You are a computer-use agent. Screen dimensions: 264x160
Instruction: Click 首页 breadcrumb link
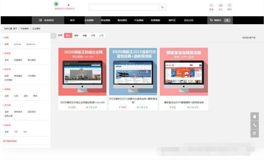[15, 29]
